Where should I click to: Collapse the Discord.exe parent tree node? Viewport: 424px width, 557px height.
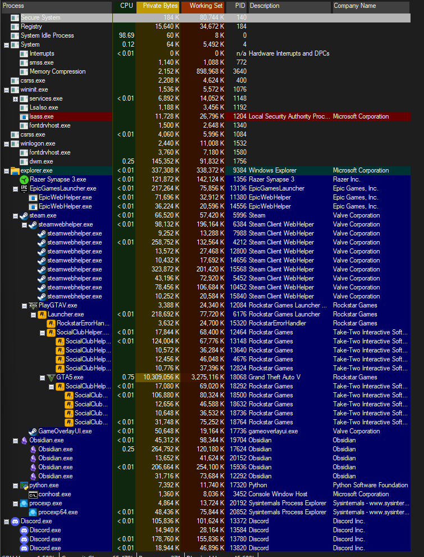click(6, 522)
